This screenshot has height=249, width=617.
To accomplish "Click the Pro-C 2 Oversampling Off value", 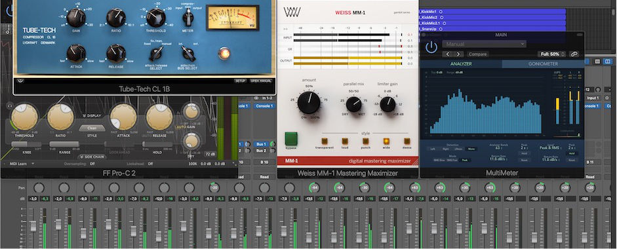I will click(x=92, y=163).
